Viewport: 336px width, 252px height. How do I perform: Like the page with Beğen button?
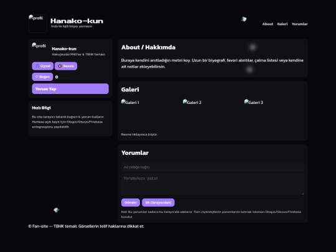coord(42,77)
